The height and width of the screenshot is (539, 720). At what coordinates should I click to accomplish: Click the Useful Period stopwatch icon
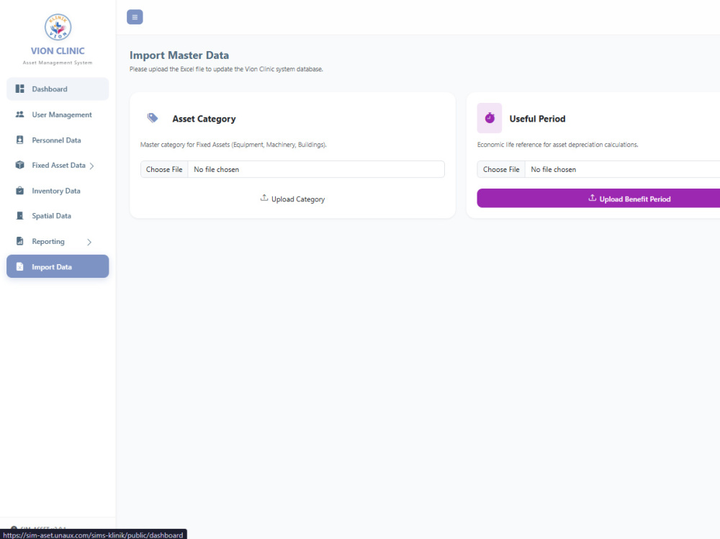pos(490,118)
